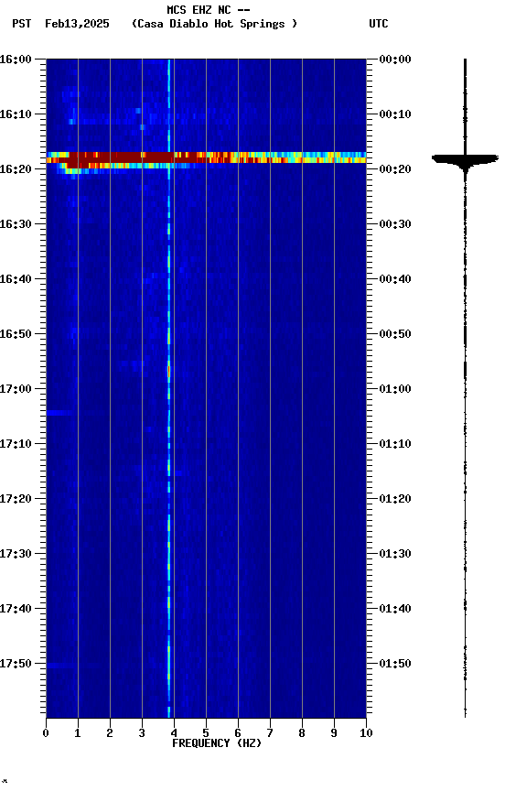This screenshot has width=505, height=791.
Task: Click the 16:40 PST time label
Action: coord(16,279)
